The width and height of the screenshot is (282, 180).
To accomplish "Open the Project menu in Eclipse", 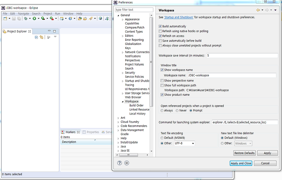I will [48, 13].
